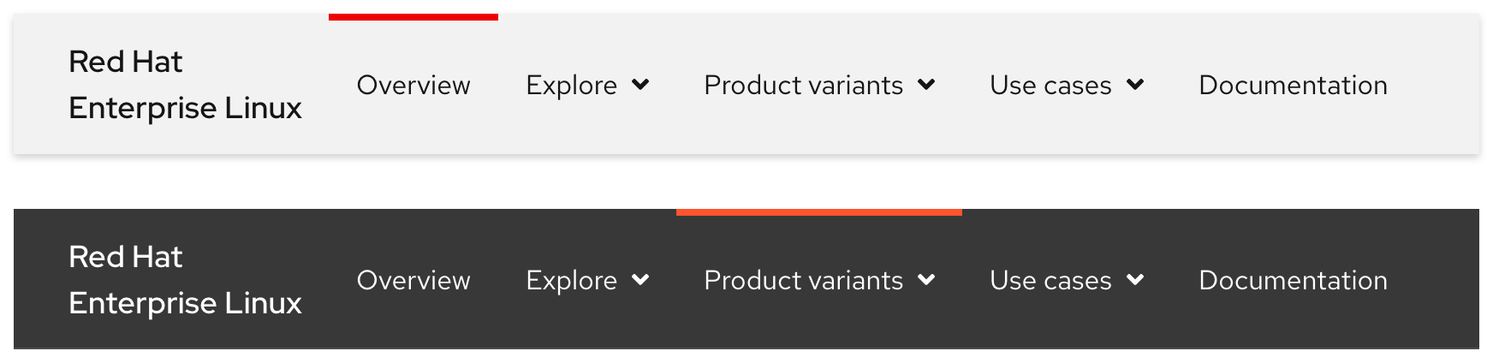Expand Use cases chevron in dark bar
This screenshot has height=363, width=1493.
tap(1135, 280)
